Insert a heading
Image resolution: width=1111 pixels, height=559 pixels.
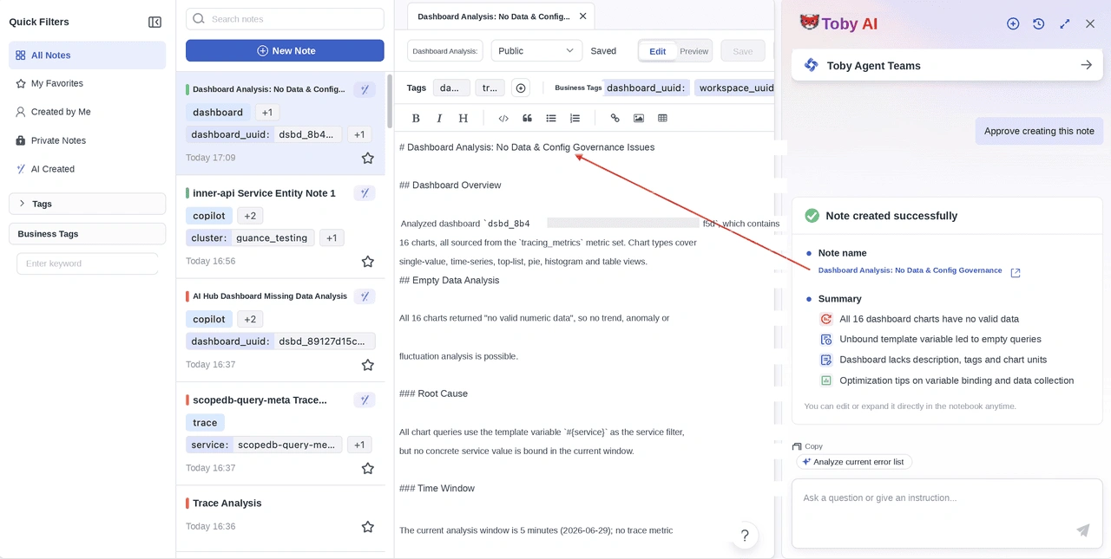point(463,118)
